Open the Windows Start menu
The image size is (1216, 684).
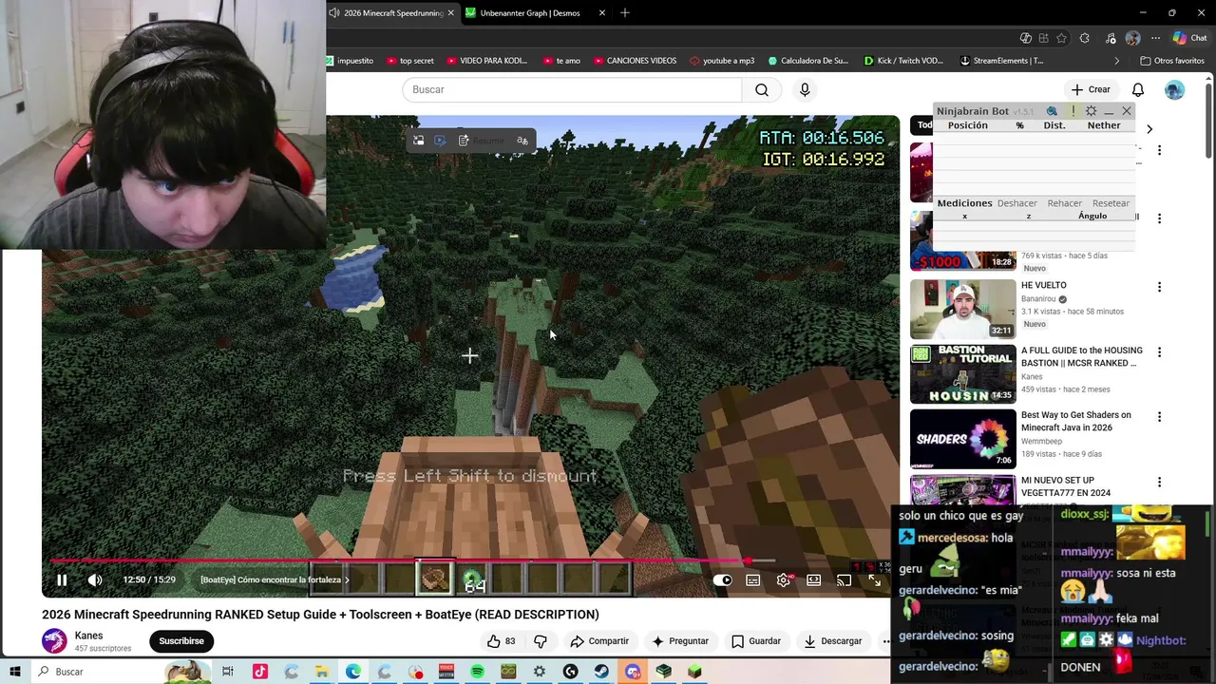[15, 672]
